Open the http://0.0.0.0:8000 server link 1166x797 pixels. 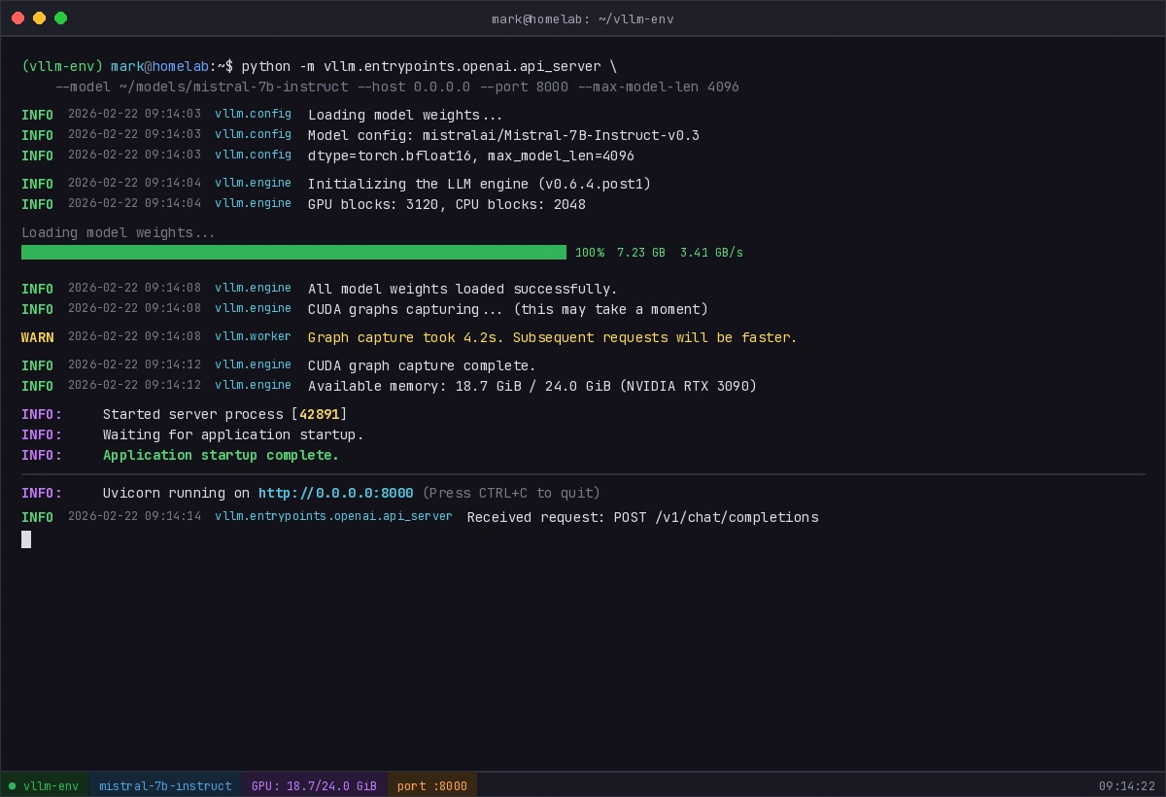click(335, 493)
